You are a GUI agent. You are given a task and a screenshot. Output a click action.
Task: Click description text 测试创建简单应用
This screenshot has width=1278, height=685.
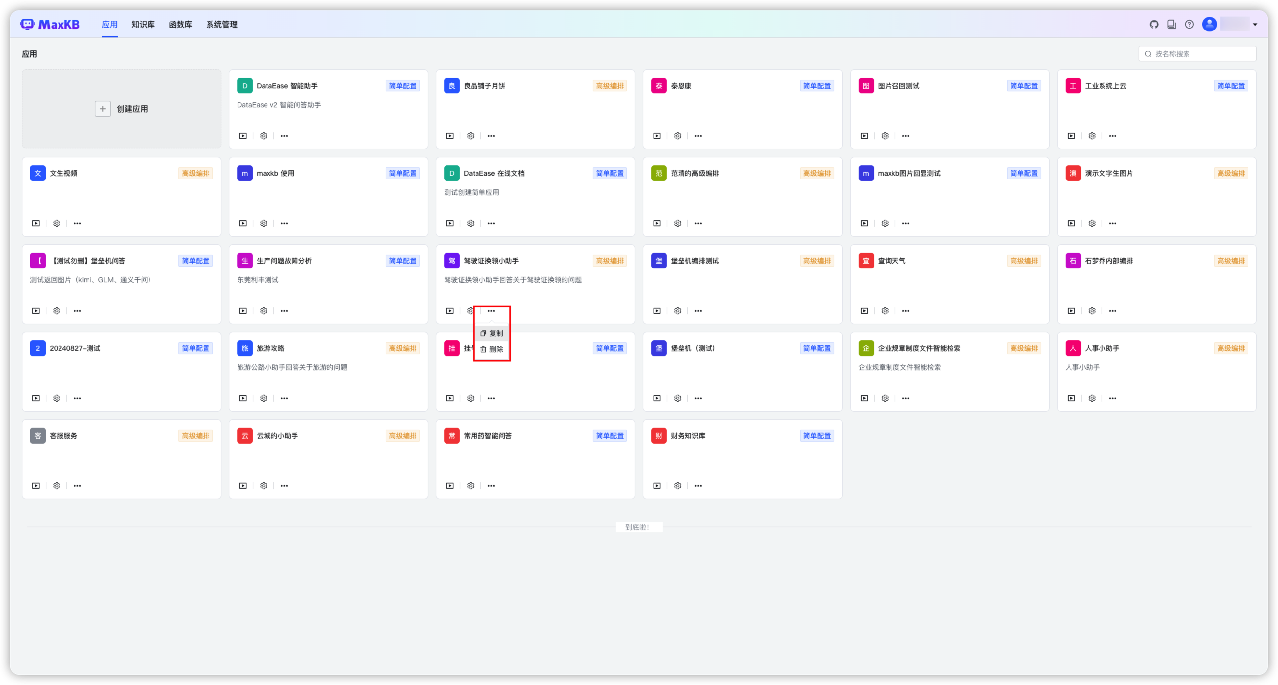(471, 192)
